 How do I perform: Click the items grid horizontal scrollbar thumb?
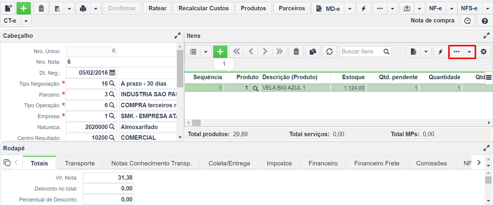(x=196, y=123)
